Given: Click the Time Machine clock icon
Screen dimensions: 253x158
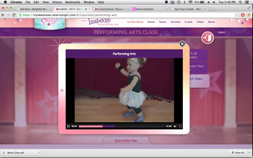Looking at the screenshot, I should pyautogui.click(x=179, y=2).
